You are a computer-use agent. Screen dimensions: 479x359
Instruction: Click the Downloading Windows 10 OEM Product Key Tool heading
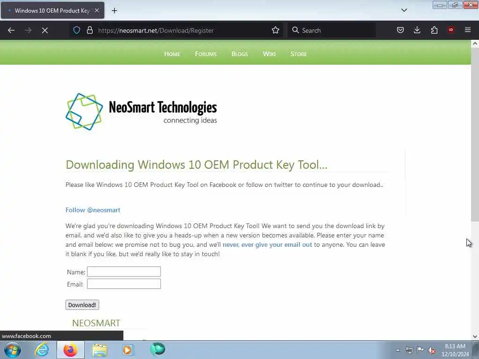[x=196, y=165]
